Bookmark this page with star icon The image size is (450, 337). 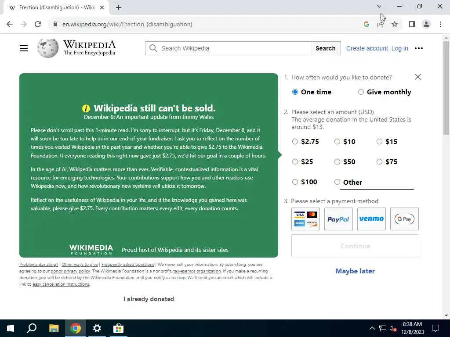pyautogui.click(x=395, y=24)
